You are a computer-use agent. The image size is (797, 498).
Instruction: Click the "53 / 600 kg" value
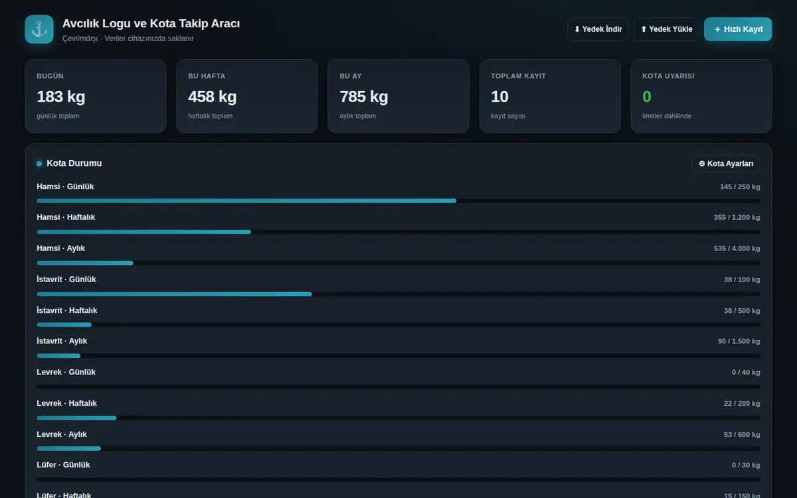click(742, 434)
